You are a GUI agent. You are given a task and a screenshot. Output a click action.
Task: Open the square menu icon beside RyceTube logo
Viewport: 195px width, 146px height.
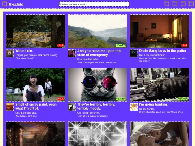coord(4,4)
